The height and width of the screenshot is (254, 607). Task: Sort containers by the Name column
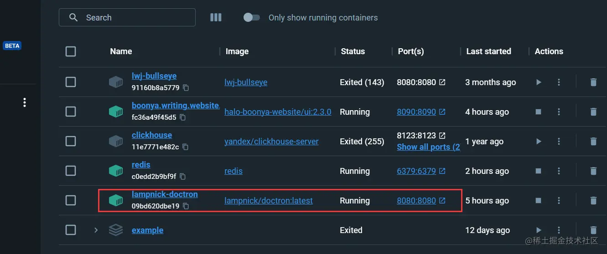(121, 51)
